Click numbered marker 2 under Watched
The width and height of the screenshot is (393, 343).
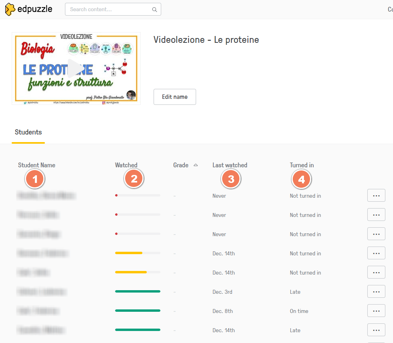(134, 179)
